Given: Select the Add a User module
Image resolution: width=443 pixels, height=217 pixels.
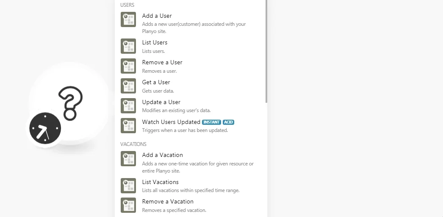Looking at the screenshot, I should tap(191, 23).
